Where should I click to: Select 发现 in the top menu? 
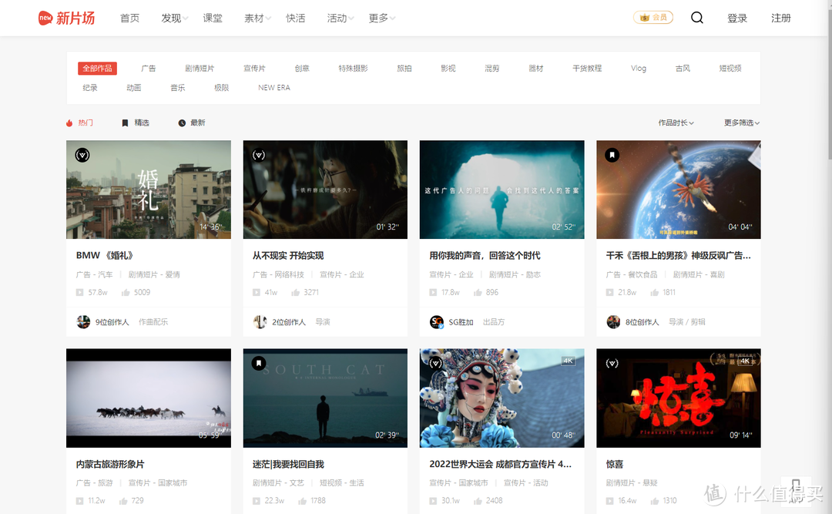171,18
